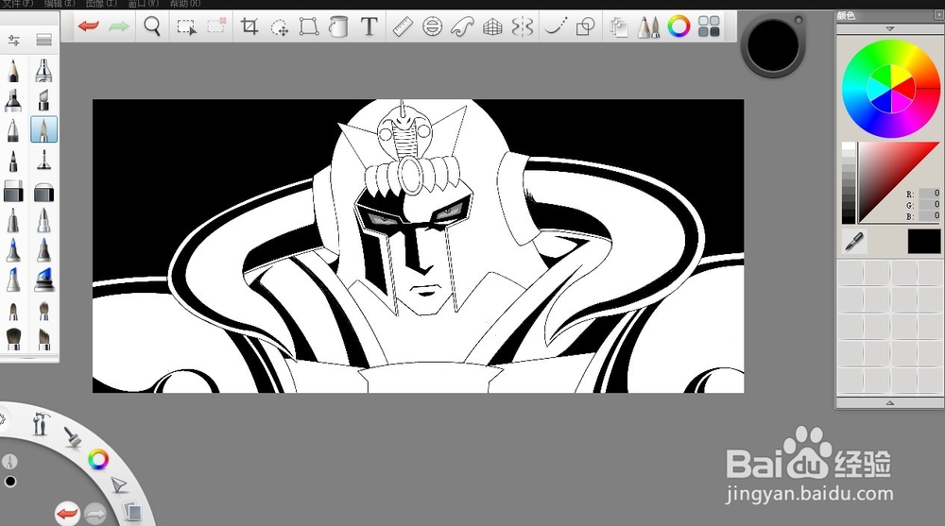Toggle the Perspective grid tool
Screen dimensions: 945x526
coord(492,27)
